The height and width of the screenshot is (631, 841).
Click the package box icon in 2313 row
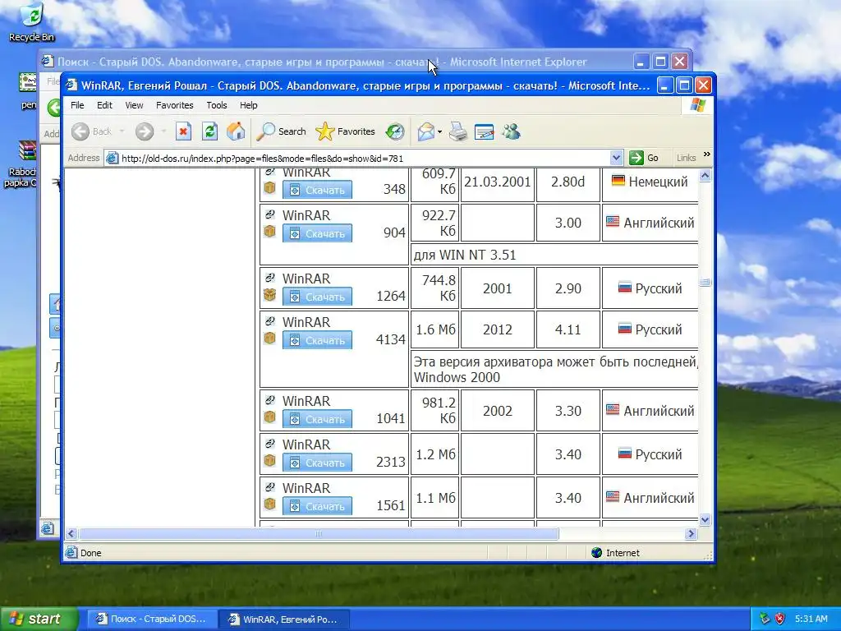click(269, 460)
